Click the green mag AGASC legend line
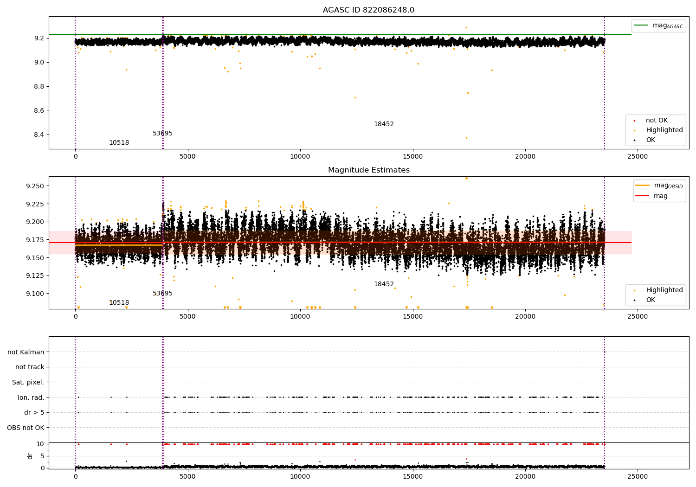Viewport: 696px width, 487px height. [x=641, y=26]
